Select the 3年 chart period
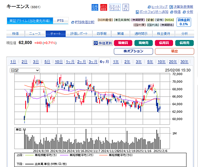Viewport: 198px width, 167px height. pyautogui.click(x=139, y=62)
